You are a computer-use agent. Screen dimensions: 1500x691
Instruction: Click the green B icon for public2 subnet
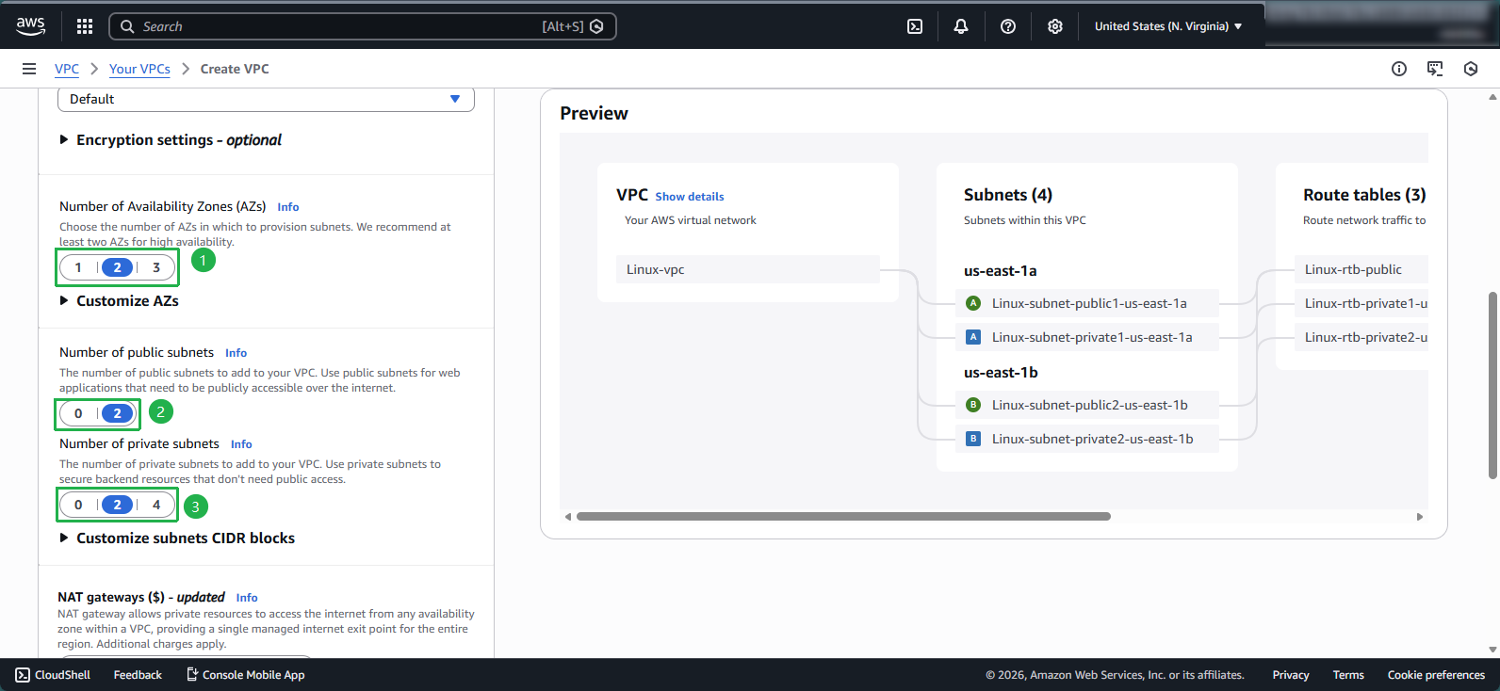click(974, 405)
